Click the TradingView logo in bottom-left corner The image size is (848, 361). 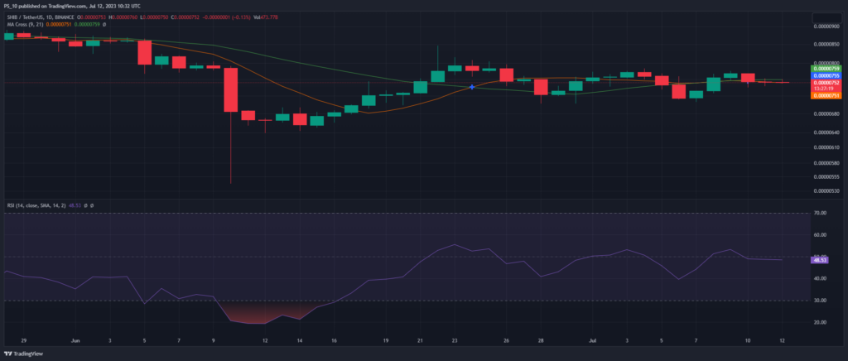tap(25, 354)
